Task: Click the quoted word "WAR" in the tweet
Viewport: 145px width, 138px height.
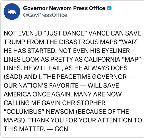Action: click(x=129, y=42)
